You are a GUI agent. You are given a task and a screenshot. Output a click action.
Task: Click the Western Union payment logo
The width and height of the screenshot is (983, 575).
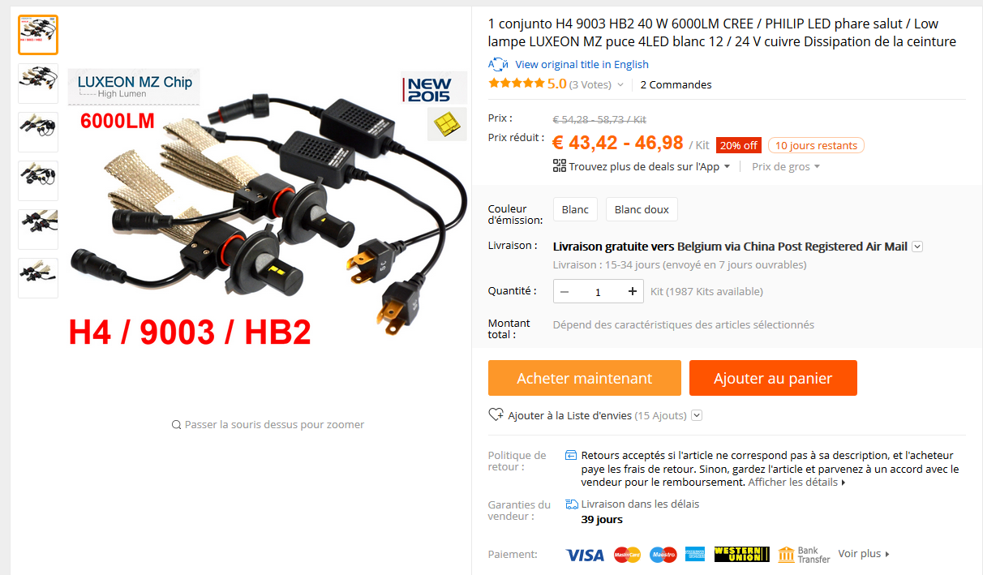point(742,555)
